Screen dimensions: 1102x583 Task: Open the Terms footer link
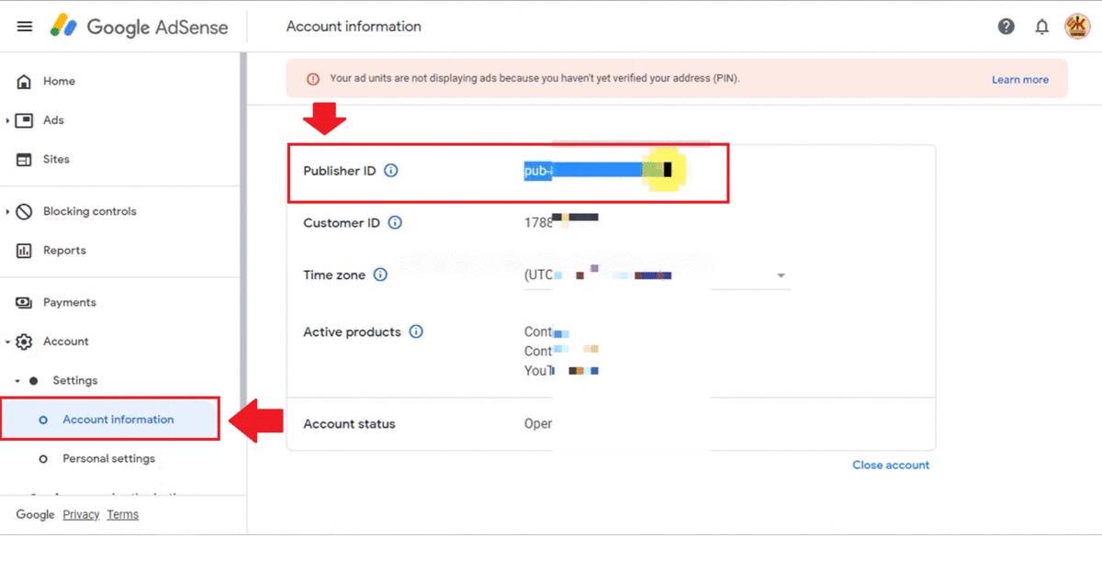click(x=122, y=515)
